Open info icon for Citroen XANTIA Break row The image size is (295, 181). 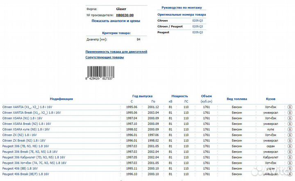tap(290, 112)
